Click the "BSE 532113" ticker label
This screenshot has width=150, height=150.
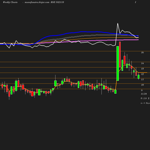(x=57, y=2)
